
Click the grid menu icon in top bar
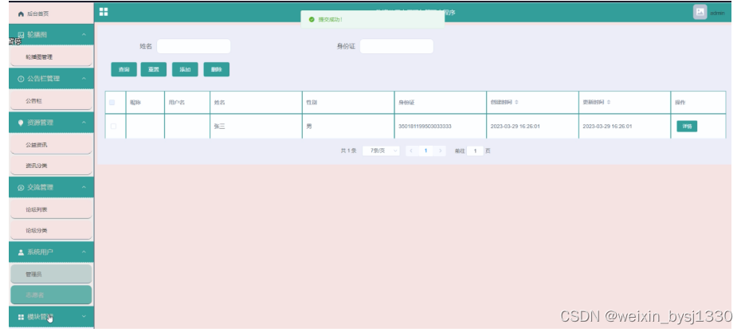click(104, 12)
